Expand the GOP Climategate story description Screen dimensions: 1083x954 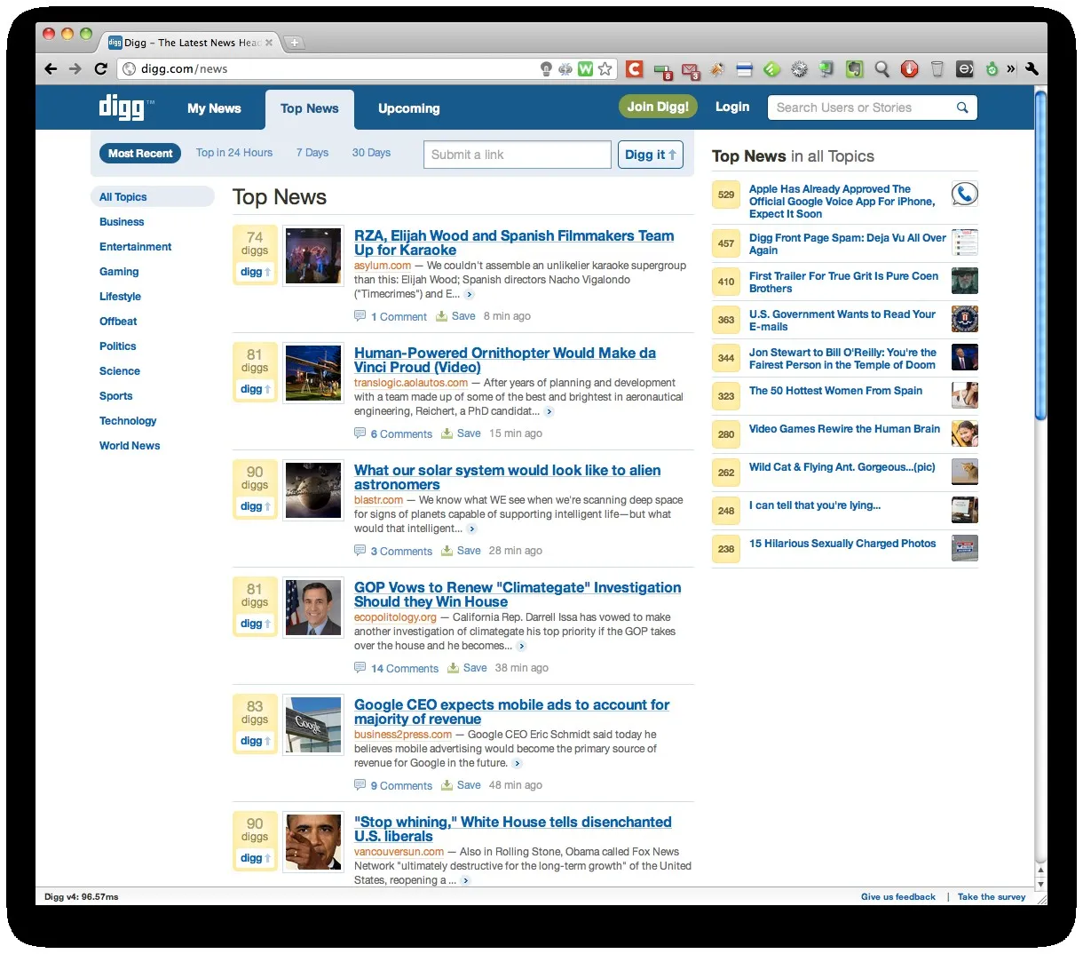(x=522, y=646)
